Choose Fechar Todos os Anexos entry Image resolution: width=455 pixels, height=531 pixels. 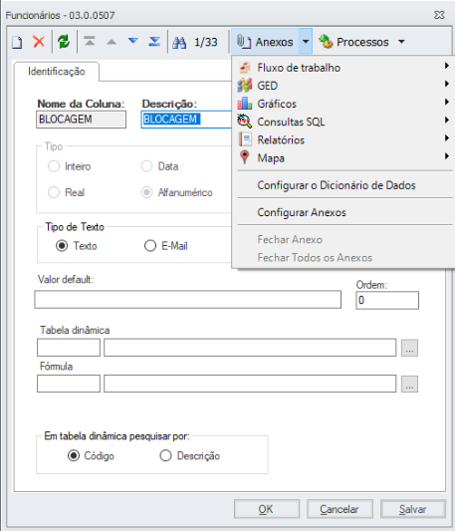point(315,258)
